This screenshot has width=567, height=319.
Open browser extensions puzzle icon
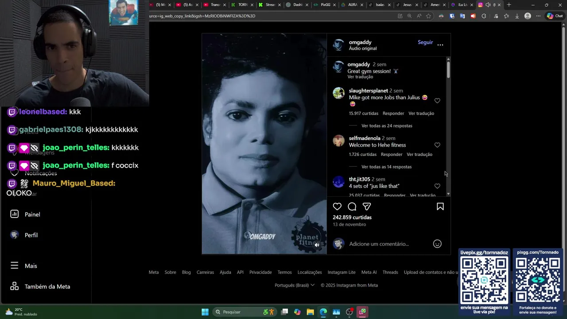coord(484,16)
